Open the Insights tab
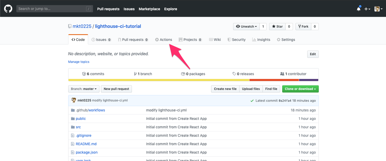 coord(261,40)
